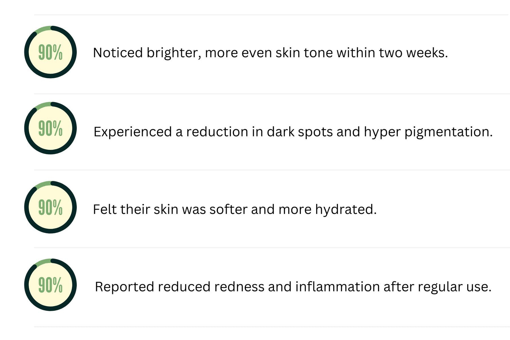Viewport: 510px width, 340px height.
Task: Click the words 'after regular use'
Action: click(x=438, y=287)
